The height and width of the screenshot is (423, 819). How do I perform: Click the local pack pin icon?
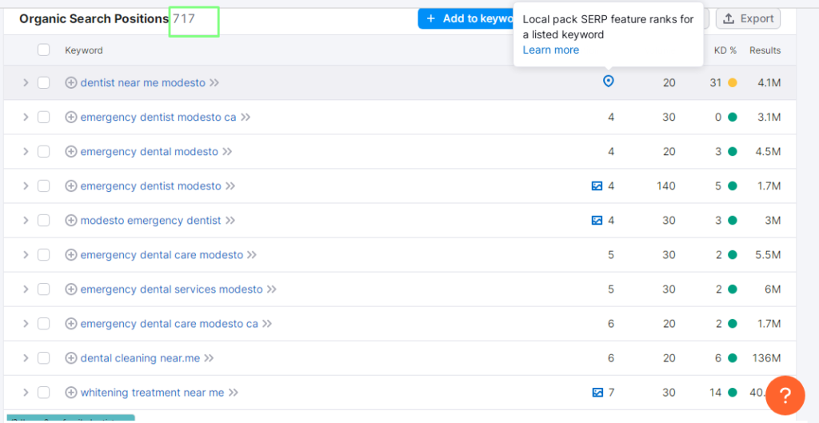tap(608, 82)
